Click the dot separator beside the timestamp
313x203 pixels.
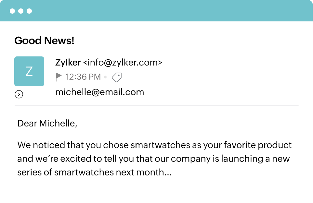coord(105,77)
